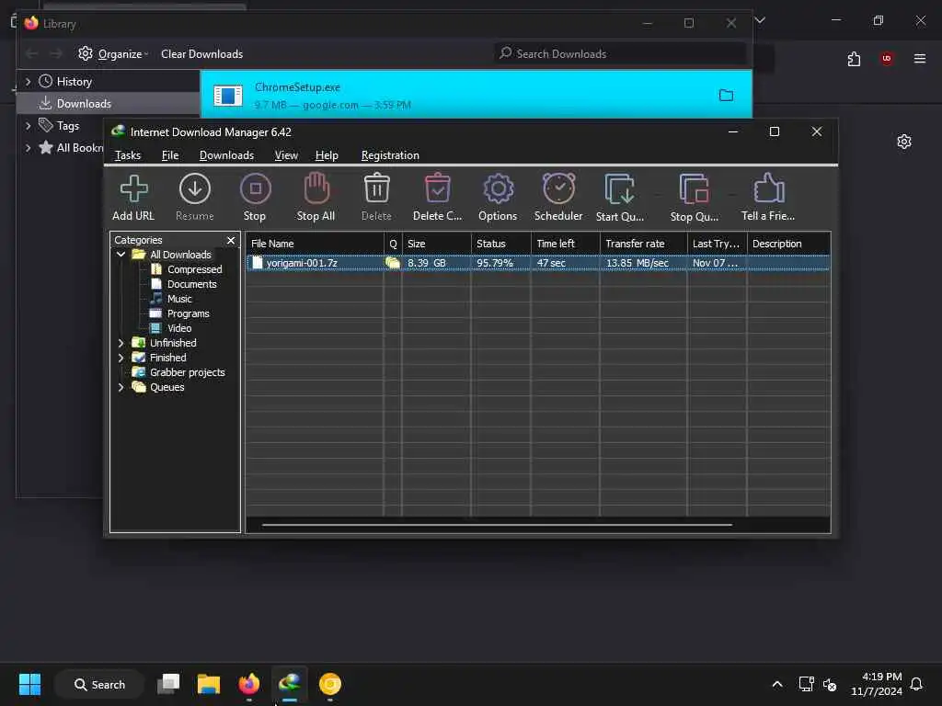
Task: Click the horizontal scrollbar in download list
Action: point(497,525)
